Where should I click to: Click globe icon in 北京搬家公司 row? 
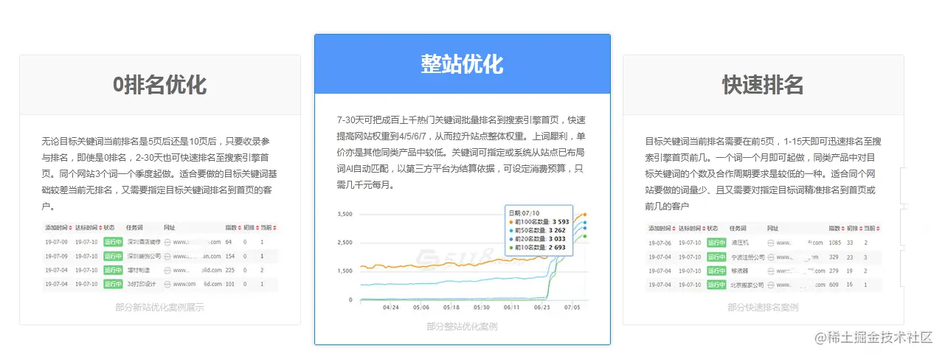point(771,285)
